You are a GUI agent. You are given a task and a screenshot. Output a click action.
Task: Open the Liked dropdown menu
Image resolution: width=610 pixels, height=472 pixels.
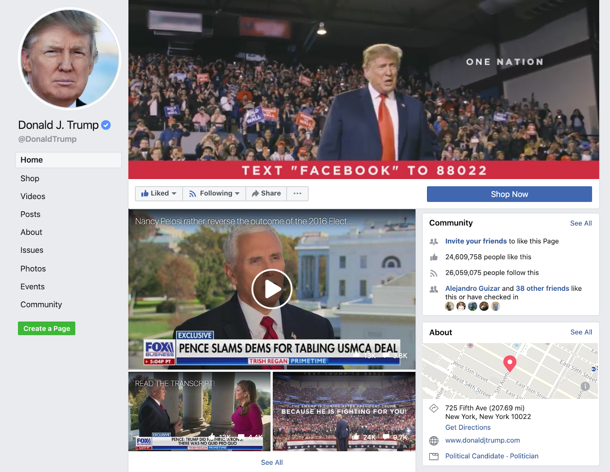[x=159, y=193]
